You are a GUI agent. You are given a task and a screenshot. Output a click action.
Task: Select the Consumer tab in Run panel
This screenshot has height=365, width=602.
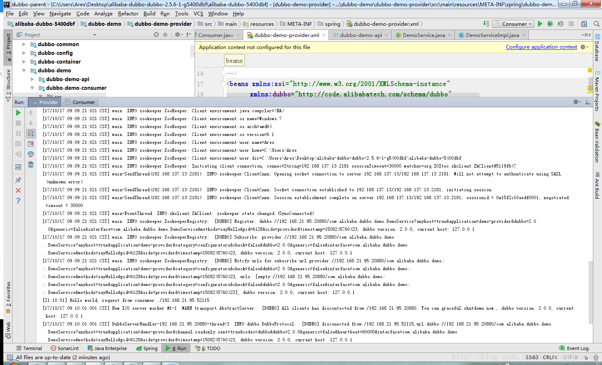pyautogui.click(x=80, y=102)
